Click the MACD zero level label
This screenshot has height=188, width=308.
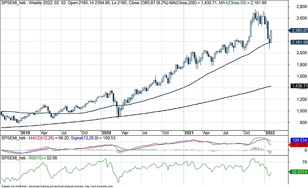click(x=305, y=150)
